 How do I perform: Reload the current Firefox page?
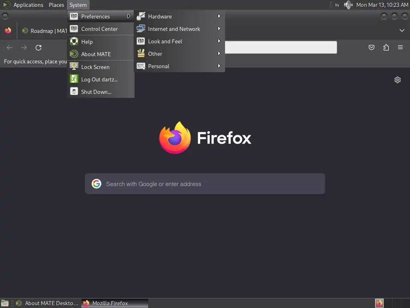click(x=38, y=47)
